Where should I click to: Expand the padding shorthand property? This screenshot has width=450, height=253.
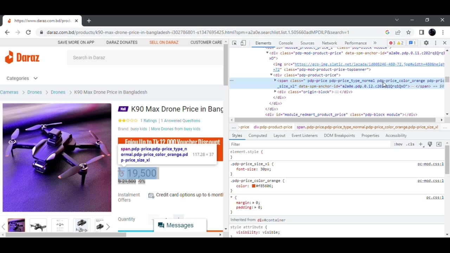[x=256, y=207]
